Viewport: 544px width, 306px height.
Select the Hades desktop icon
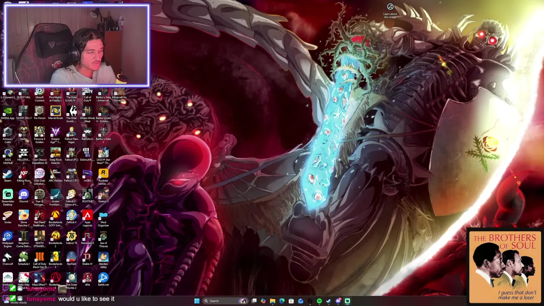23,134
